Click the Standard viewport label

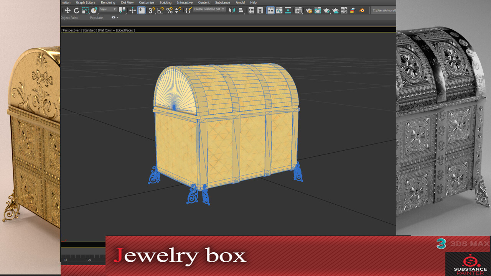tap(89, 30)
